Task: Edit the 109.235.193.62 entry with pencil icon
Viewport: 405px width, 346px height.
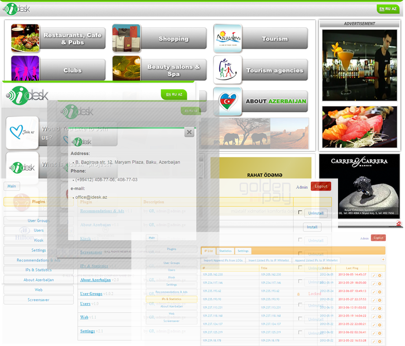Action: click(374, 292)
